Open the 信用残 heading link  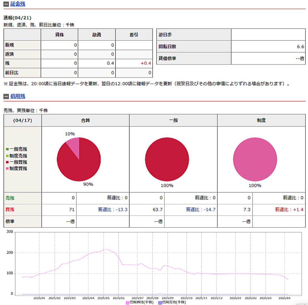pos(18,96)
